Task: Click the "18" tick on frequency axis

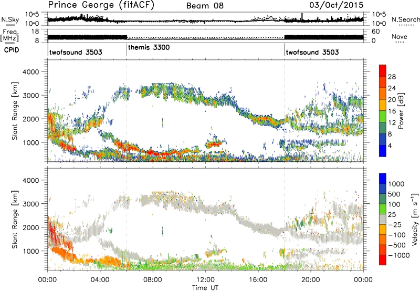Action: [35, 32]
